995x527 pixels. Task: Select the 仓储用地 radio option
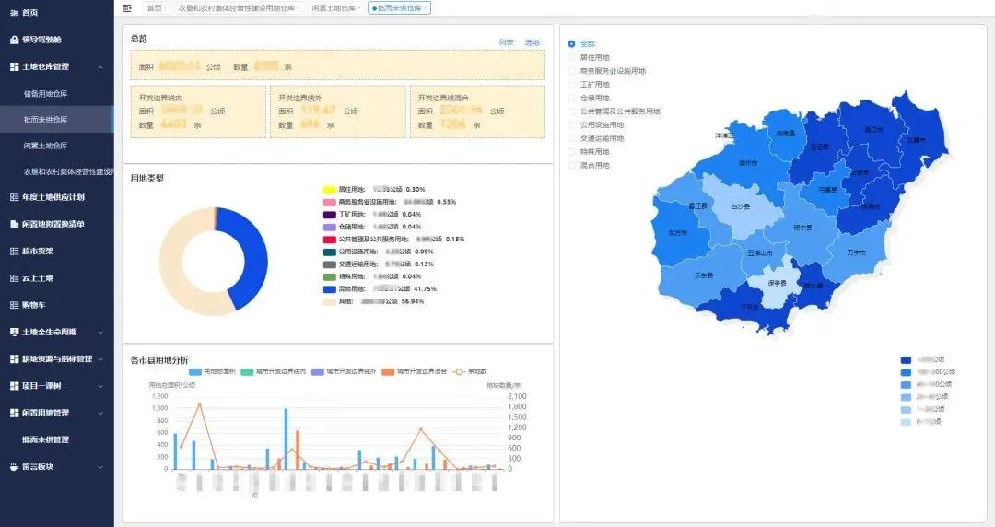(x=571, y=98)
